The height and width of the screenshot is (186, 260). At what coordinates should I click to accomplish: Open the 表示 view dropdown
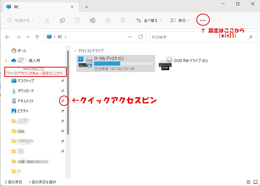point(180,20)
